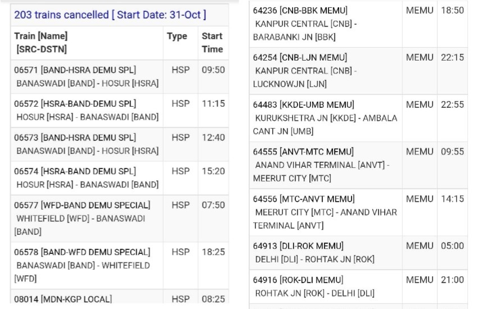Click the HSP type cell for 06578
Image resolution: width=478 pixels, height=309 pixels.
181,252
